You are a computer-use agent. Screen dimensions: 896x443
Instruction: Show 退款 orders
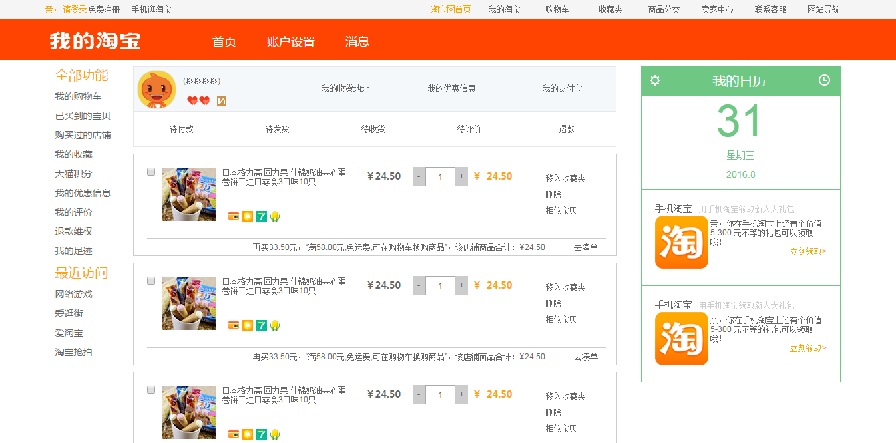pos(566,129)
